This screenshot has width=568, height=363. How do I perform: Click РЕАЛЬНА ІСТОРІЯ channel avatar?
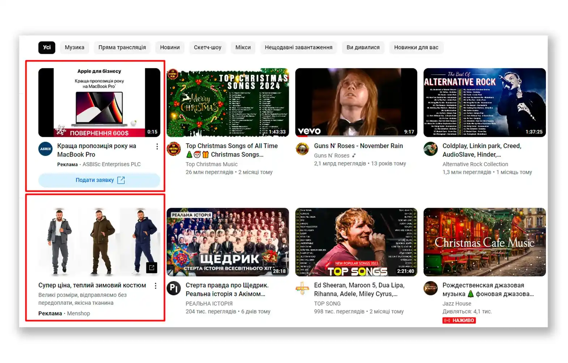click(x=174, y=288)
